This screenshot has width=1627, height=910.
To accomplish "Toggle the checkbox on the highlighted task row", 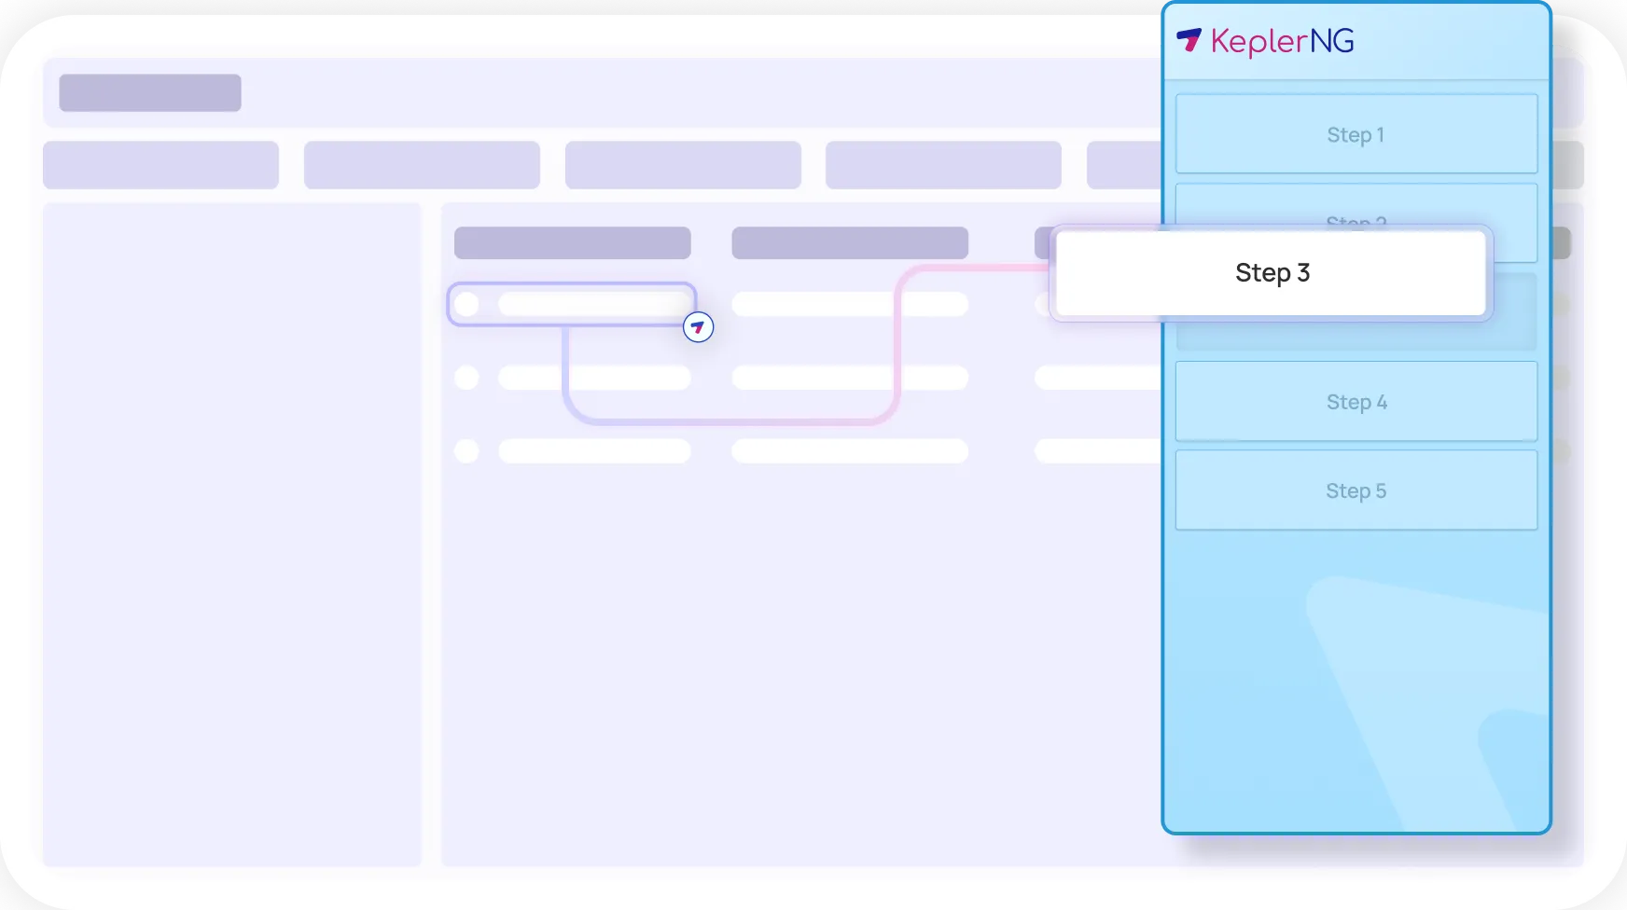I will pyautogui.click(x=468, y=303).
